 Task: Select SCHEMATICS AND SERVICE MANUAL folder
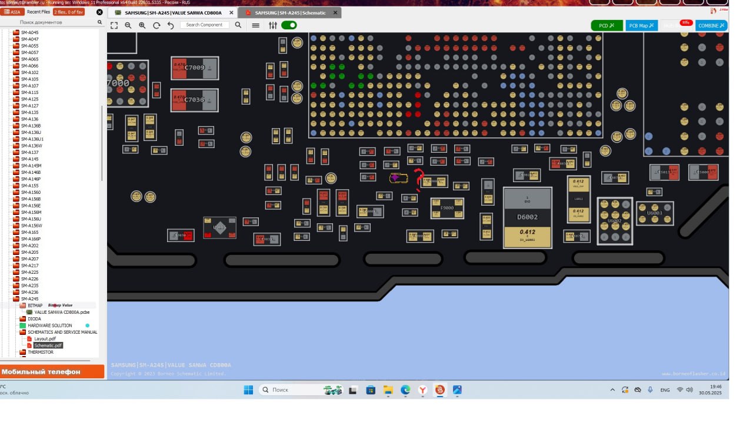click(59, 333)
